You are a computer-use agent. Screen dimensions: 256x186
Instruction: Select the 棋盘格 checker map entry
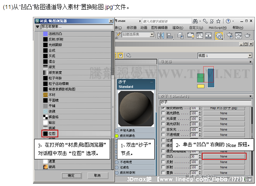click(x=77, y=117)
